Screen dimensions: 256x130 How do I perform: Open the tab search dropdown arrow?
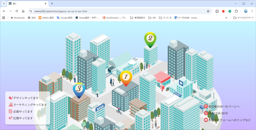4,3
